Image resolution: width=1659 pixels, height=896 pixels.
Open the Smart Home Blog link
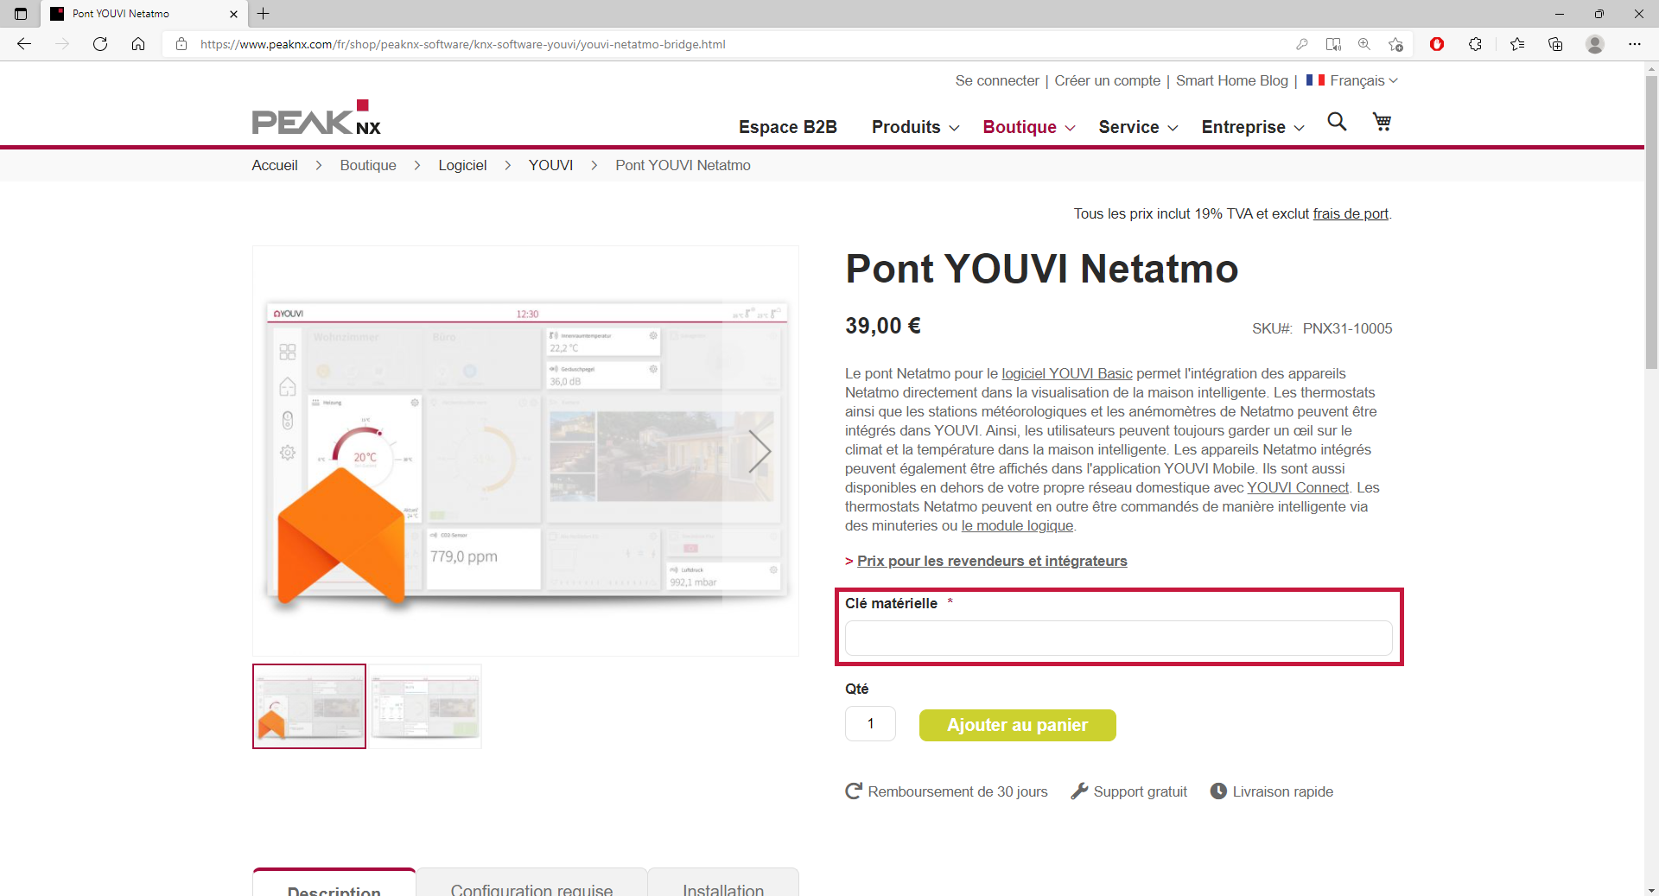pos(1231,80)
